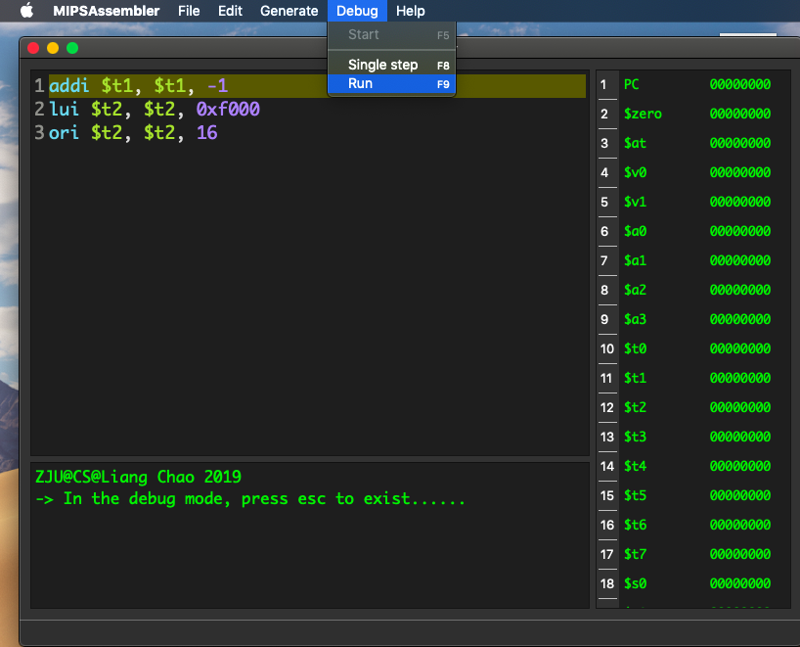The width and height of the screenshot is (800, 647).
Task: Click row header 18 in register table
Action: pos(607,583)
